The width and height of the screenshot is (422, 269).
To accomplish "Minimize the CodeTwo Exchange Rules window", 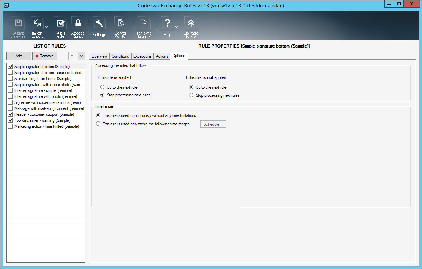I will tap(389, 4).
